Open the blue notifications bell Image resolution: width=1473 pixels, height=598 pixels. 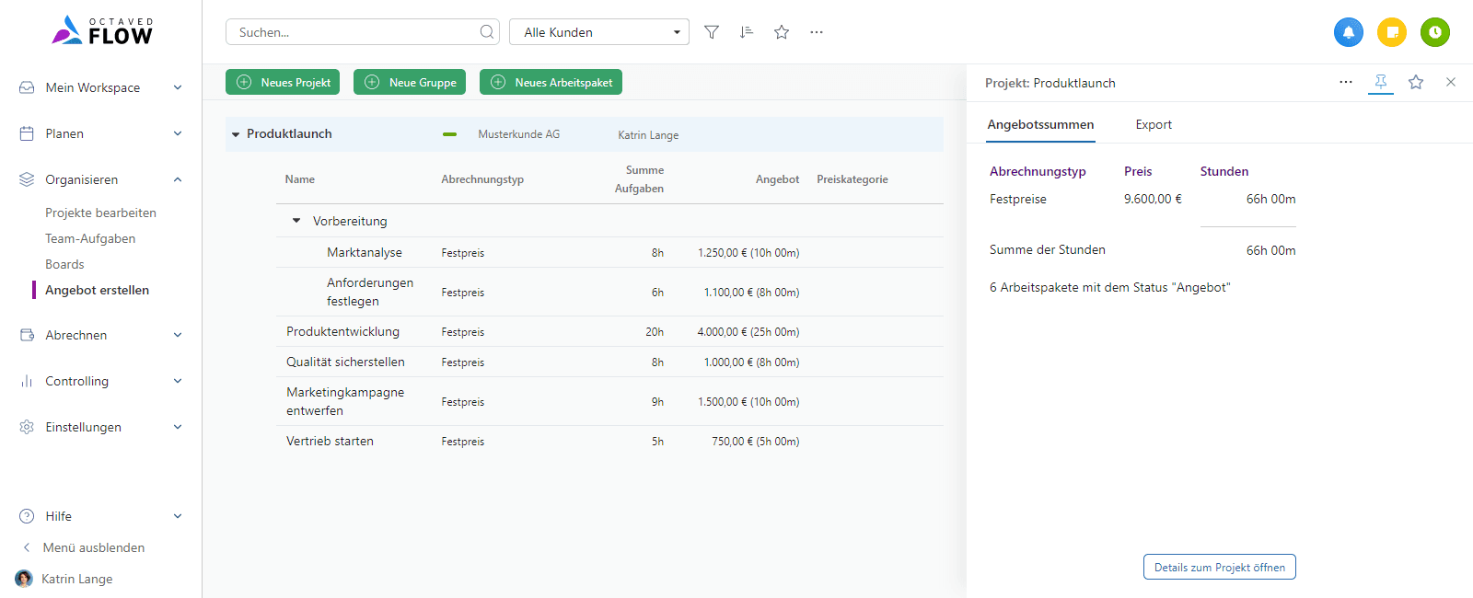(1348, 32)
